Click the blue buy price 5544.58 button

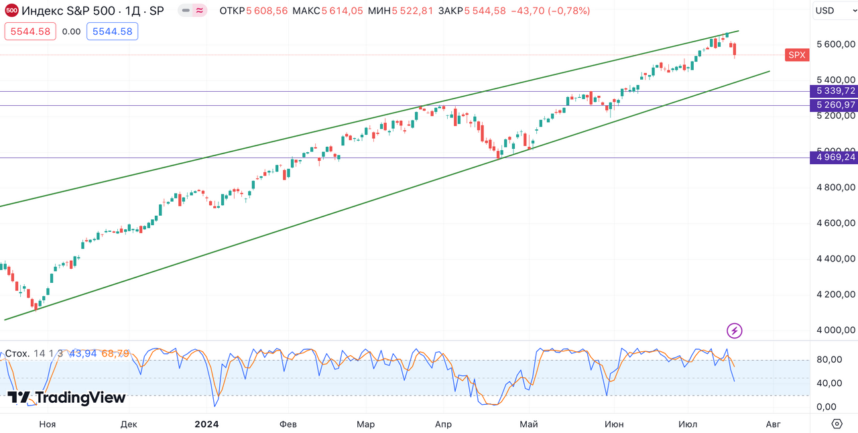click(x=112, y=32)
